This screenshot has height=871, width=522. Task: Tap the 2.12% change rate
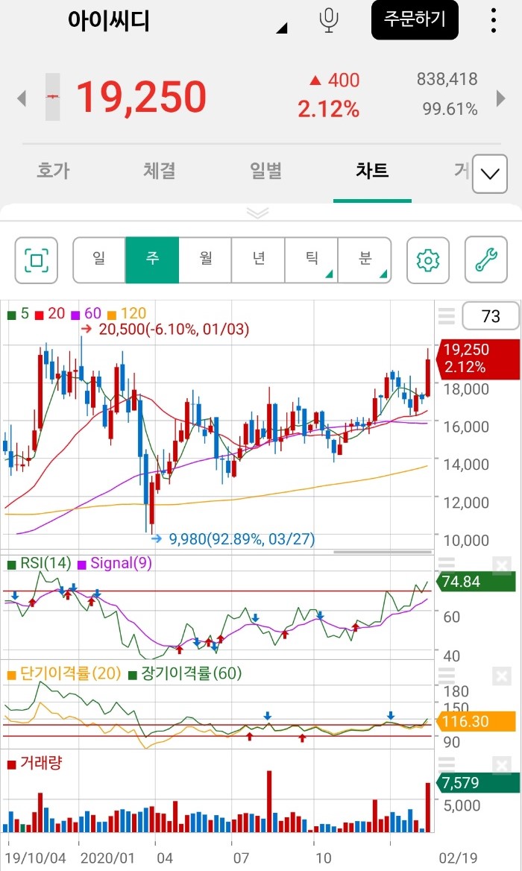pyautogui.click(x=329, y=109)
